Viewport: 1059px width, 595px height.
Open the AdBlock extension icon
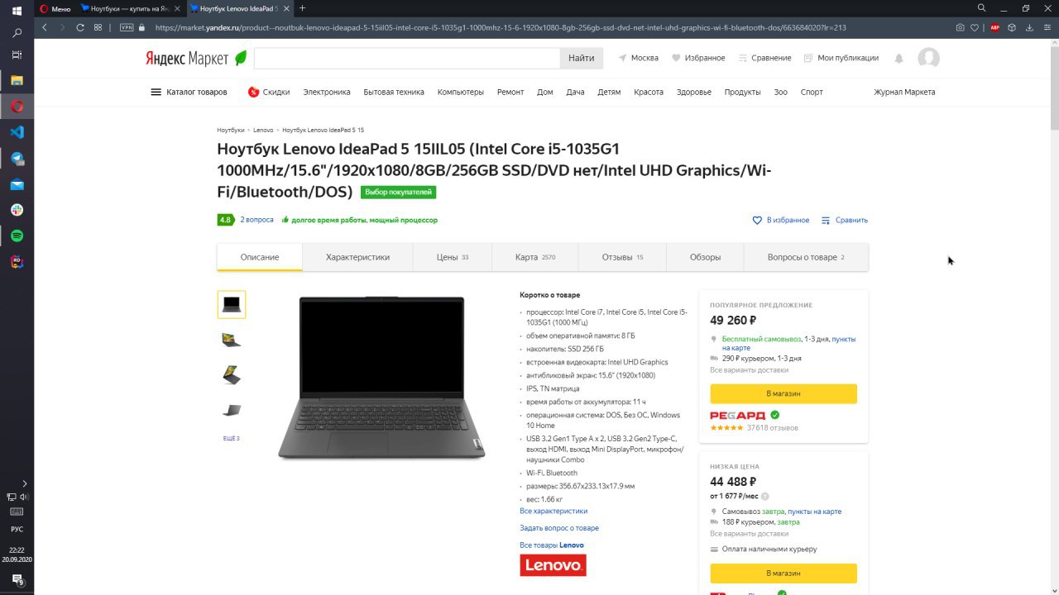coord(992,27)
